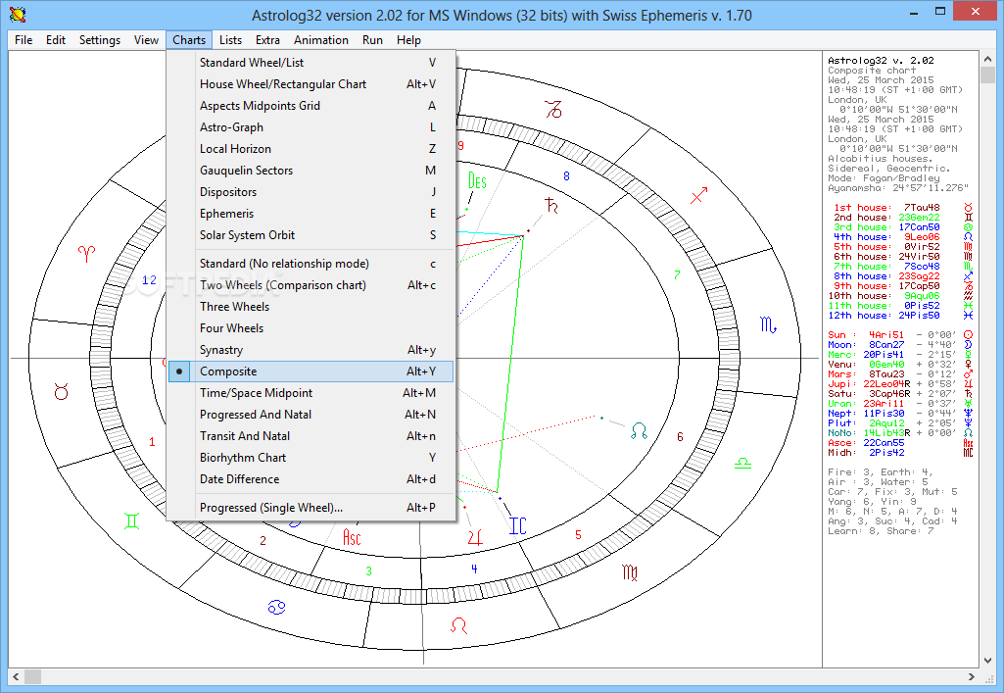Screen dimensions: 1004x693
Task: Choose House Wheel/Rectangular Chart
Action: [x=311, y=84]
